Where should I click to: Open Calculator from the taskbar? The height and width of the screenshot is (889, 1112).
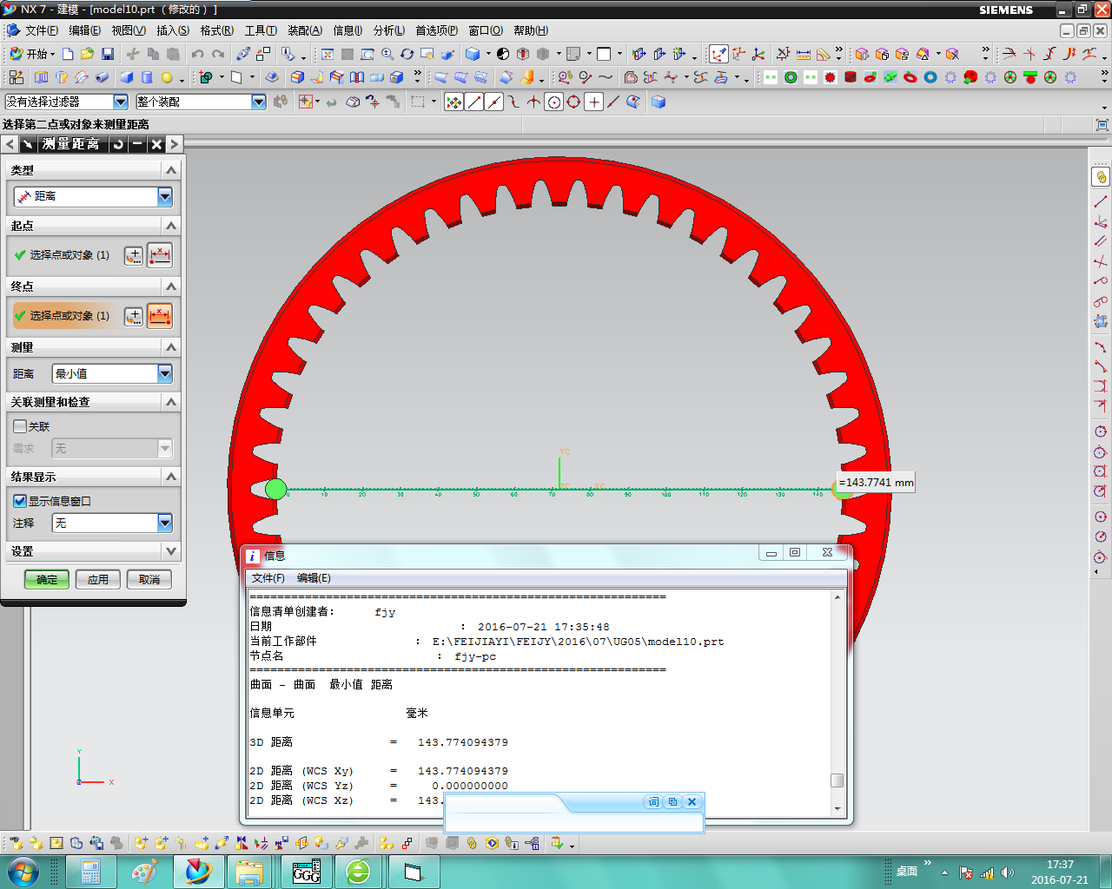click(91, 871)
